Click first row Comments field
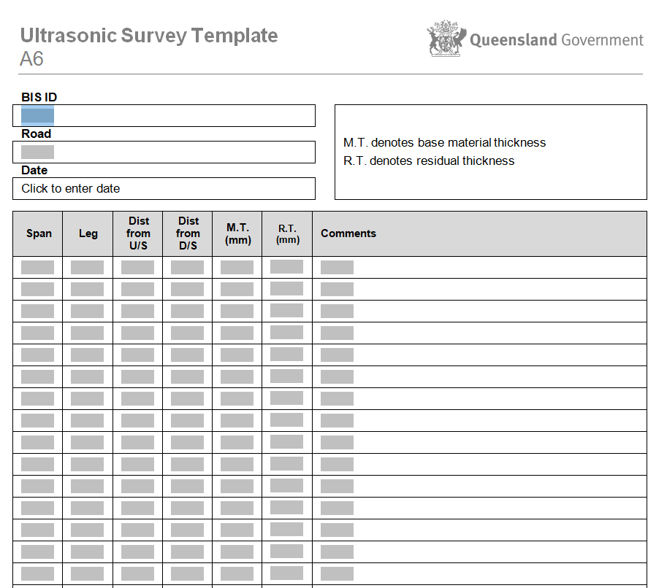Image resolution: width=667 pixels, height=588 pixels. click(x=337, y=268)
